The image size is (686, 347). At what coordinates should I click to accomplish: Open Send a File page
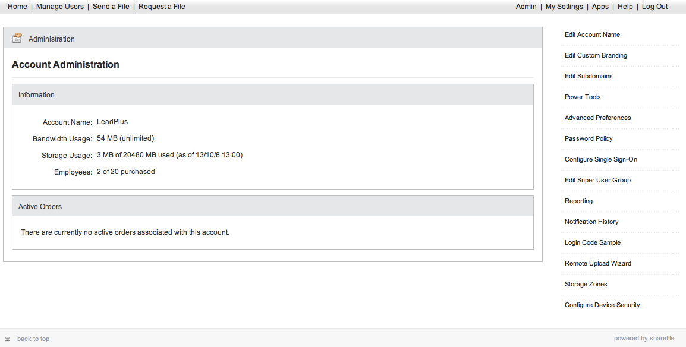point(111,7)
